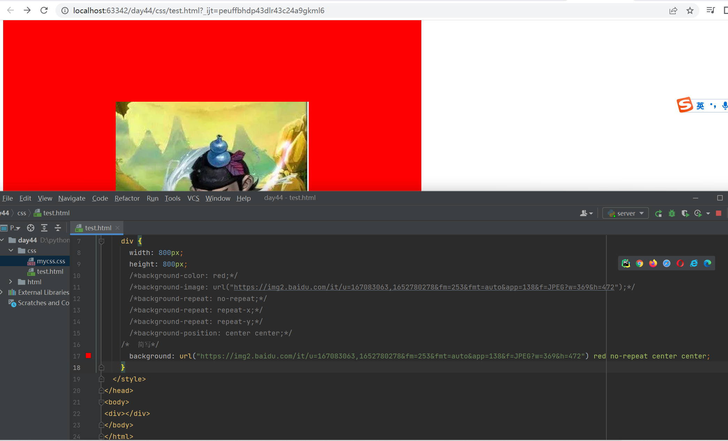Screen dimensions: 728x441
Task: Click the browser address bar URL
Action: [x=199, y=10]
